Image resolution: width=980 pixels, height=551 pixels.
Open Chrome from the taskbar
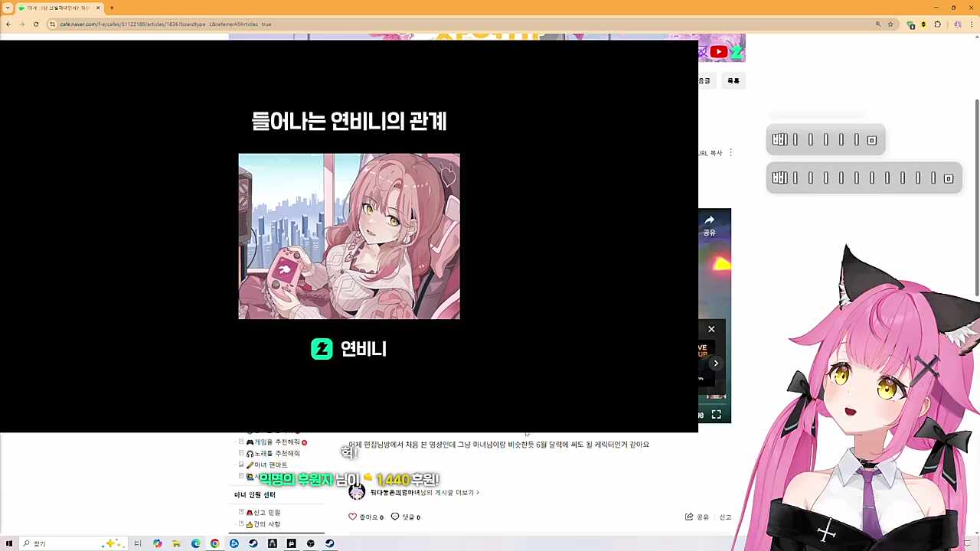(x=214, y=543)
